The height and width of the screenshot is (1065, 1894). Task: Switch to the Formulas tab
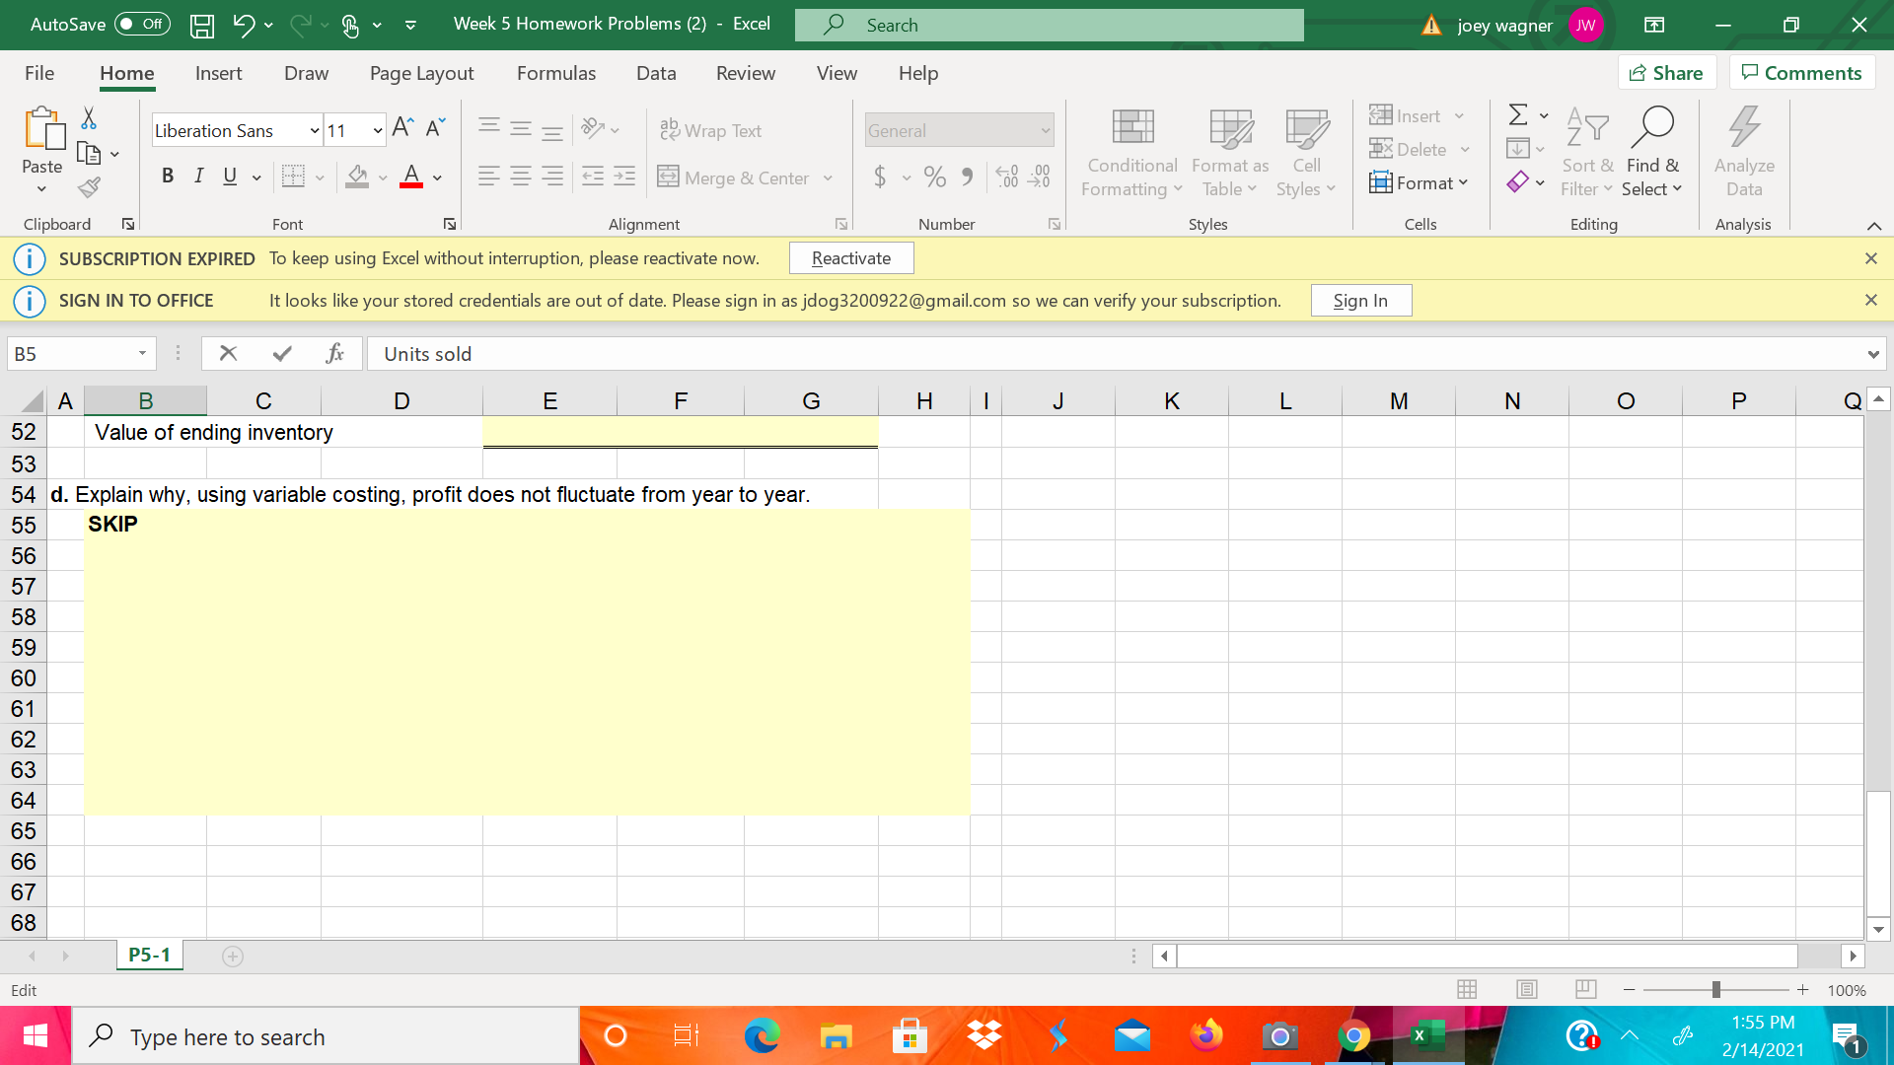click(555, 73)
